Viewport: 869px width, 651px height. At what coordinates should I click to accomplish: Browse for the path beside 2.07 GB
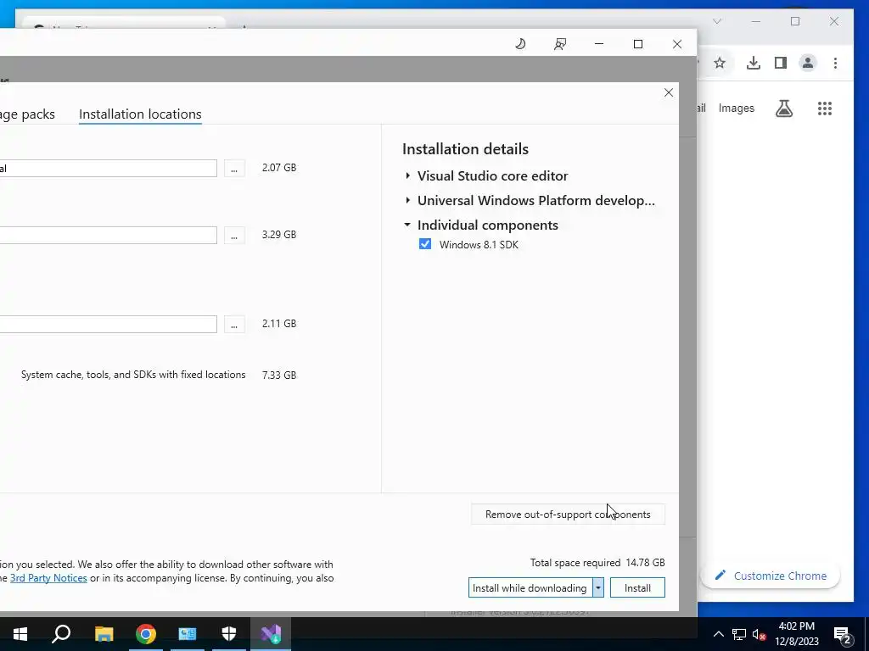pos(234,169)
